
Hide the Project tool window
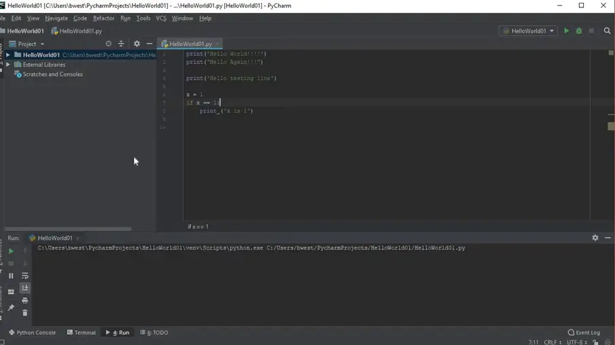click(x=149, y=44)
